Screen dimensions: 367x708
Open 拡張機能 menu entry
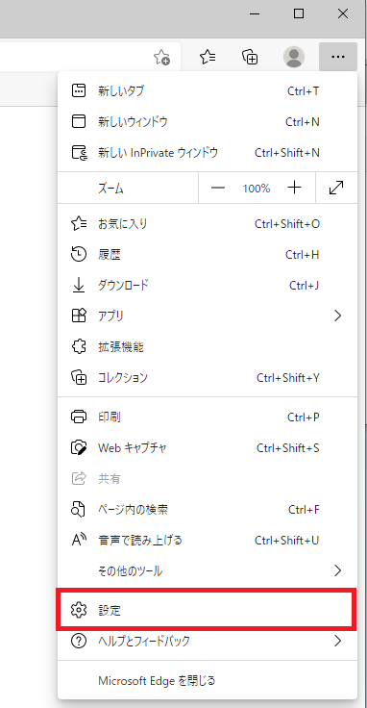208,346
